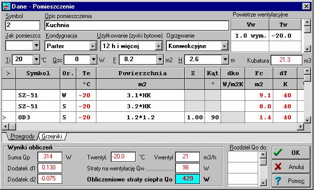
Task: Expand the Qzc dropdown arrow
Action: click(x=93, y=59)
